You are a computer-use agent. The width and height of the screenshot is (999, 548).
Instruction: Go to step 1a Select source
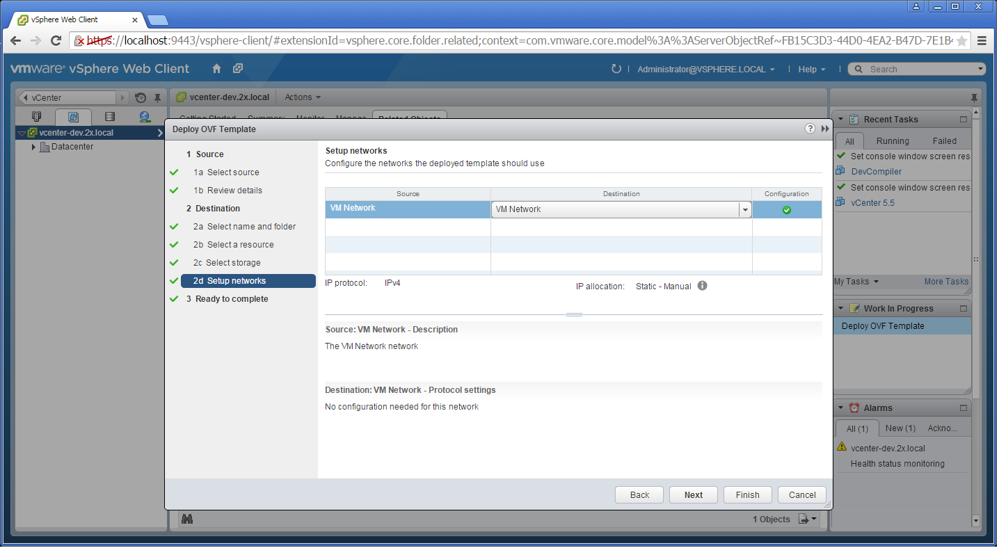coord(226,172)
